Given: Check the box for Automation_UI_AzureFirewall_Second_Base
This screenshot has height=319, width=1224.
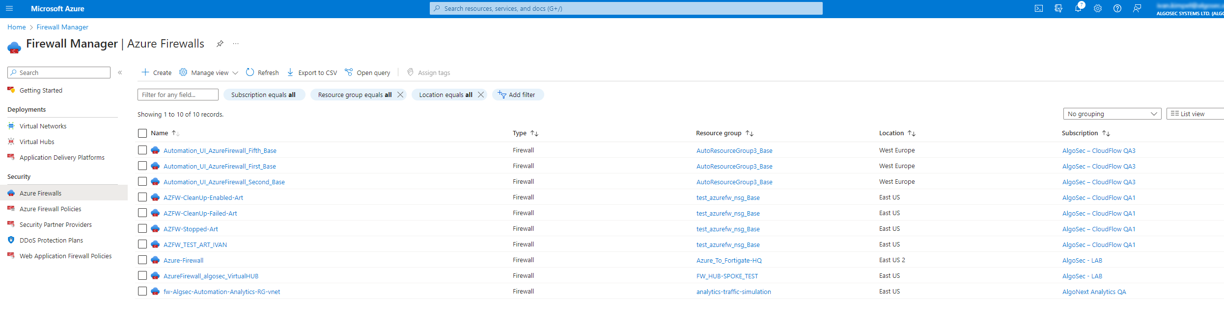Looking at the screenshot, I should tap(142, 181).
